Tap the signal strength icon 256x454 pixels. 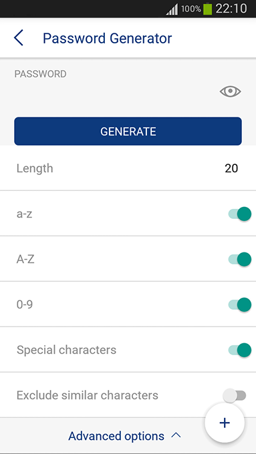click(172, 9)
